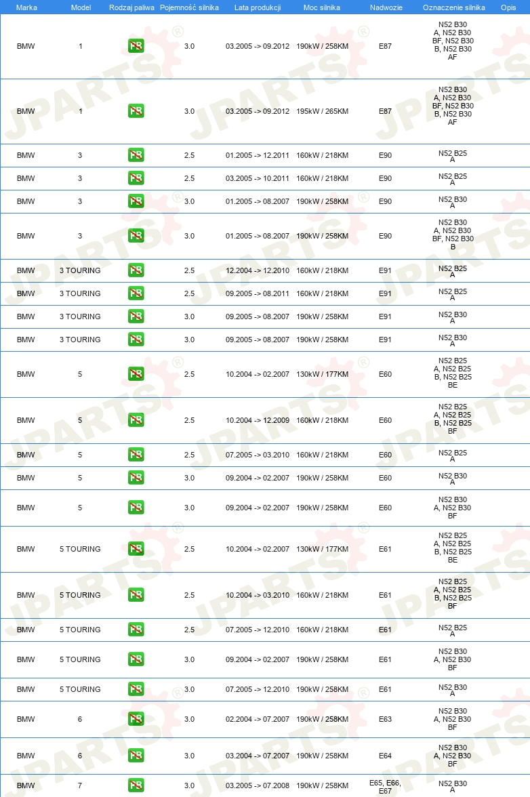Click production years 01.2005 -> 12.2011

[x=258, y=155]
